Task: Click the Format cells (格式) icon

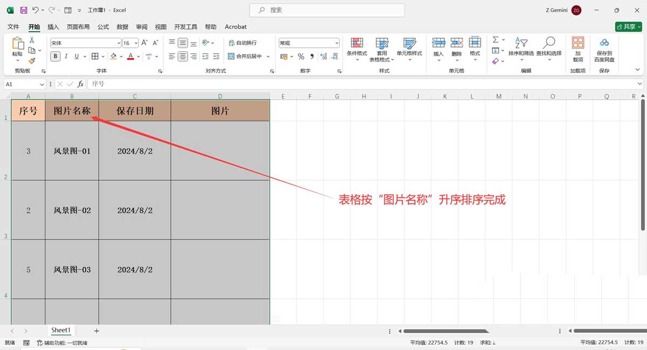Action: 475,43
